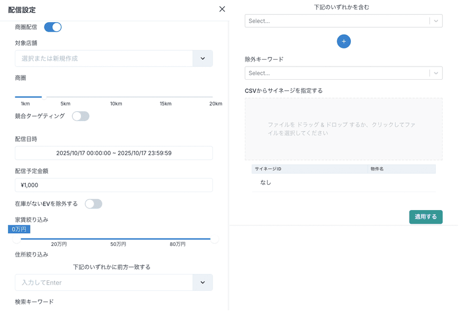
Task: Open the 対象店舗 dropdown arrow
Action: pyautogui.click(x=203, y=59)
